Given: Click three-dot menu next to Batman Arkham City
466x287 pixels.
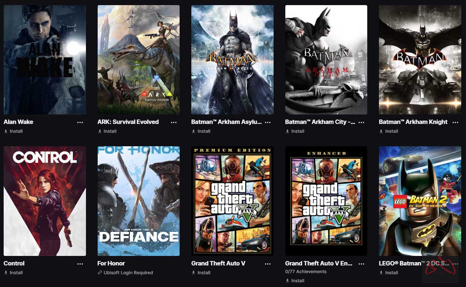Looking at the screenshot, I should (361, 122).
